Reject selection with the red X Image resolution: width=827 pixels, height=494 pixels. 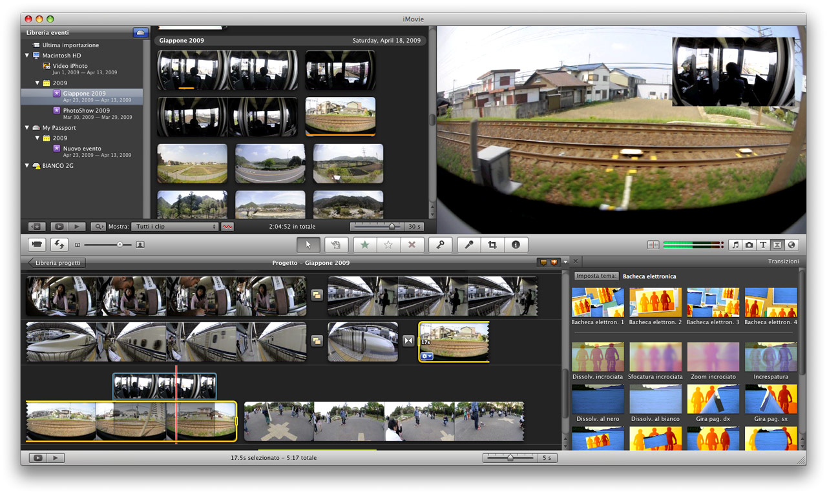tap(412, 245)
